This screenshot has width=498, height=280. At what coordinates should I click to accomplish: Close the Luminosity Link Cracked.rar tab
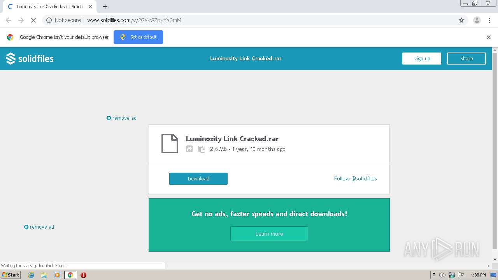tap(90, 7)
